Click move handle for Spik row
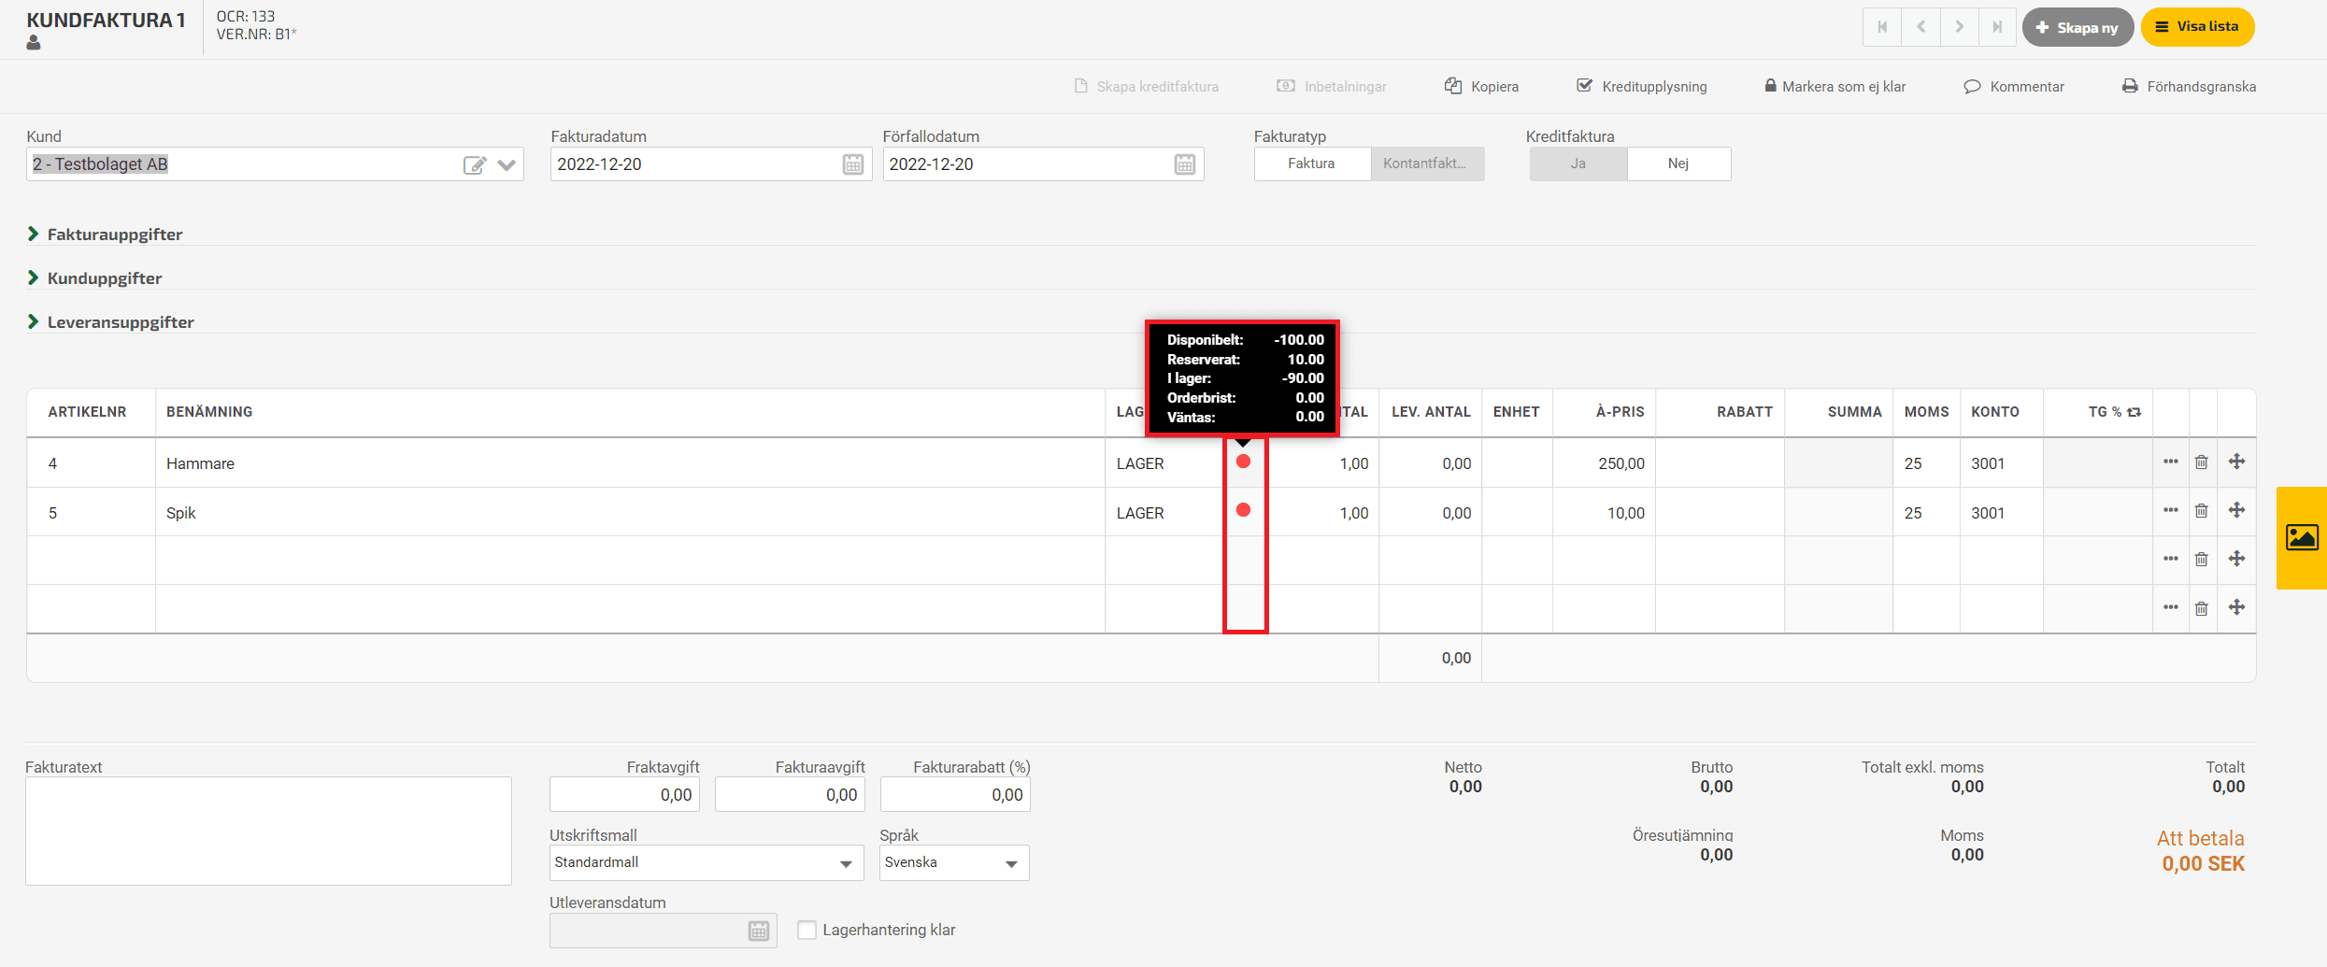Viewport: 2327px width, 967px height. [2236, 510]
